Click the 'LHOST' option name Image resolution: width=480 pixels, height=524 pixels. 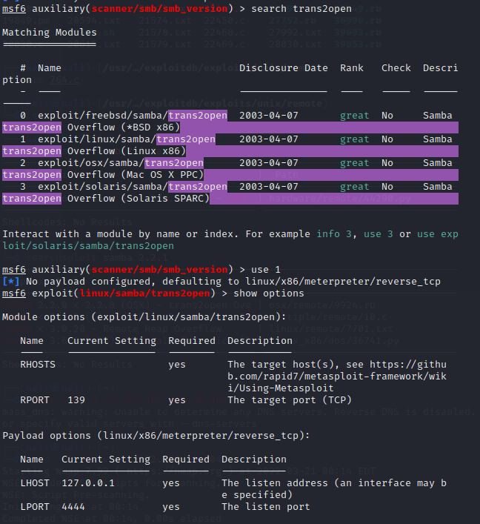[35, 483]
